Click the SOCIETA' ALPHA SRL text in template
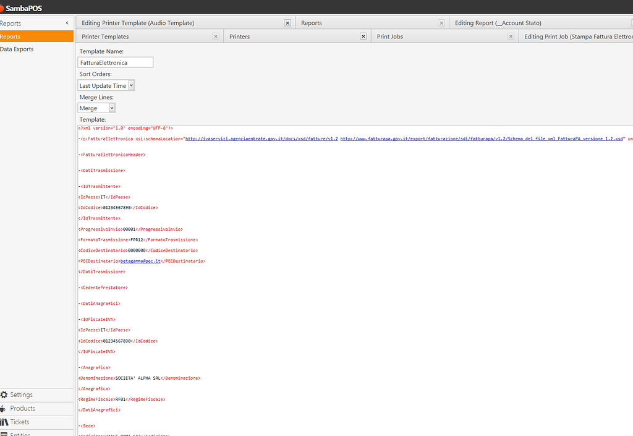The image size is (633, 436). pyautogui.click(x=142, y=378)
